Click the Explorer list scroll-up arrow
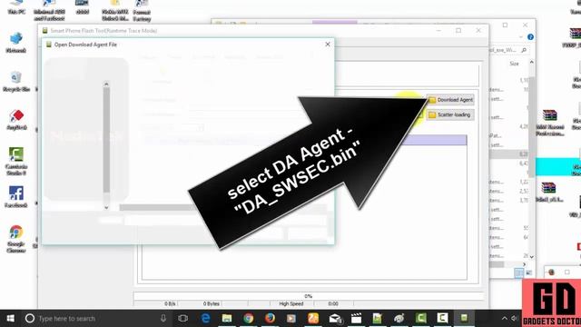 coord(532,63)
